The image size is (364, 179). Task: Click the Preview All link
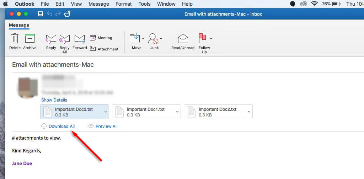click(x=107, y=126)
